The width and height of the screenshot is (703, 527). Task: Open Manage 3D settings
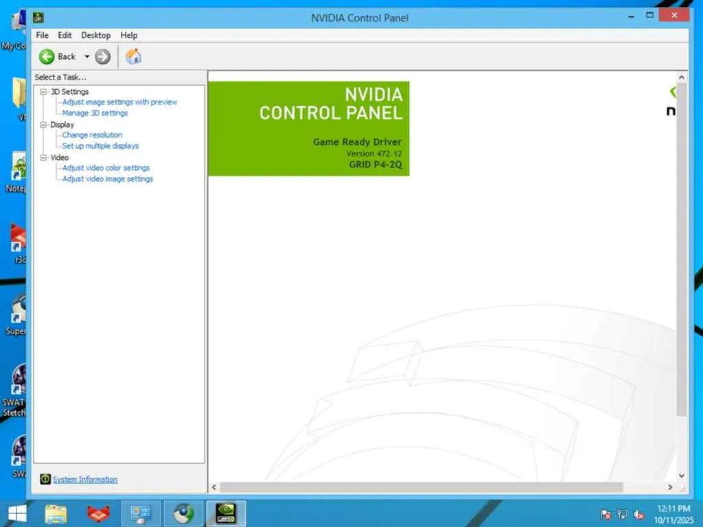pos(95,113)
